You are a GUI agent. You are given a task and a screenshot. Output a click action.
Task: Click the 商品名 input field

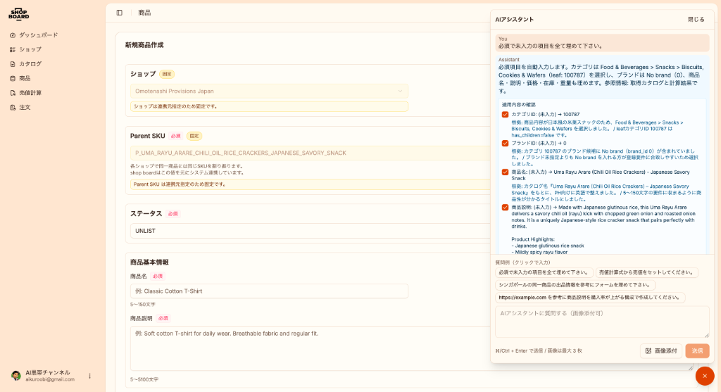[269, 291]
